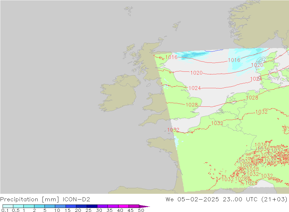Select the 30–35 mm purple legend swatch

coord(103,206)
